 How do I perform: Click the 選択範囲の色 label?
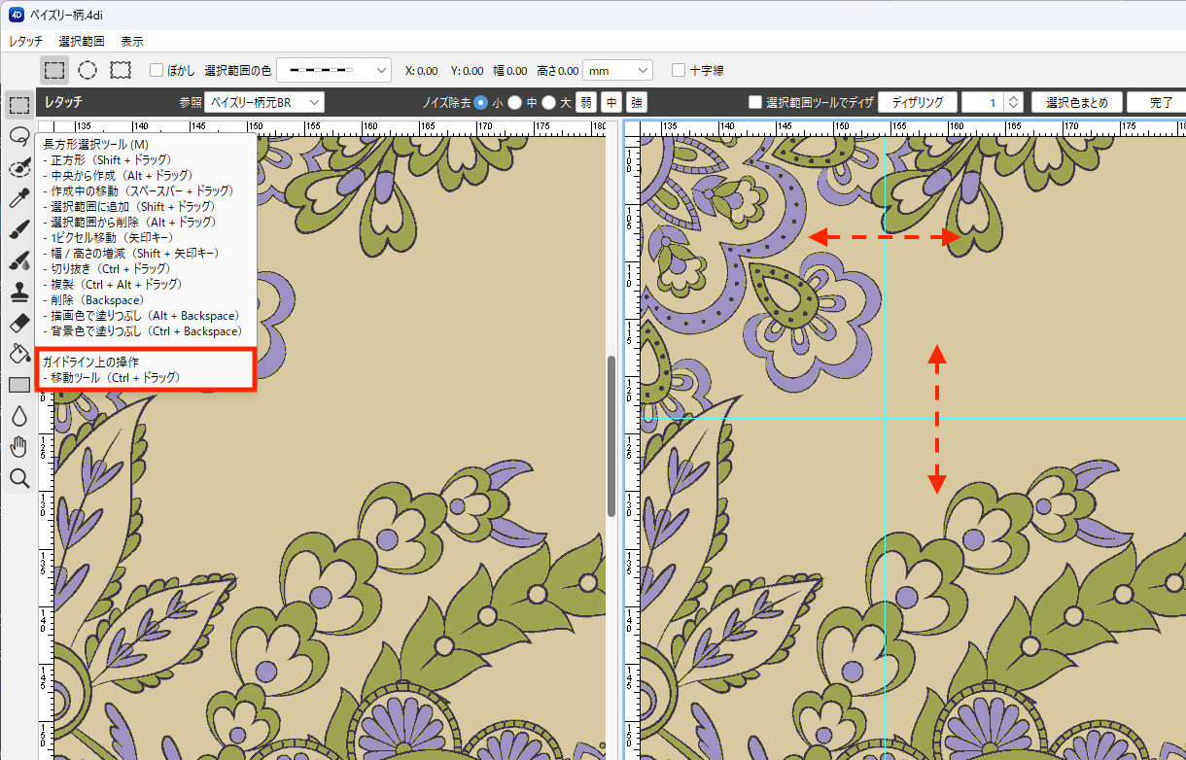click(x=238, y=70)
